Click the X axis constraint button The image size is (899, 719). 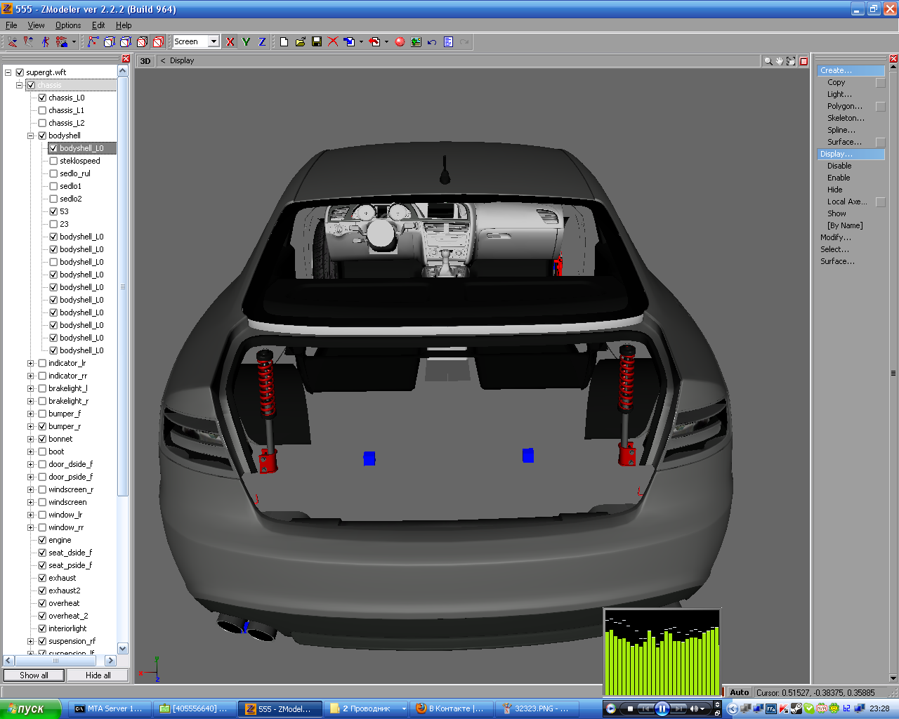click(230, 42)
